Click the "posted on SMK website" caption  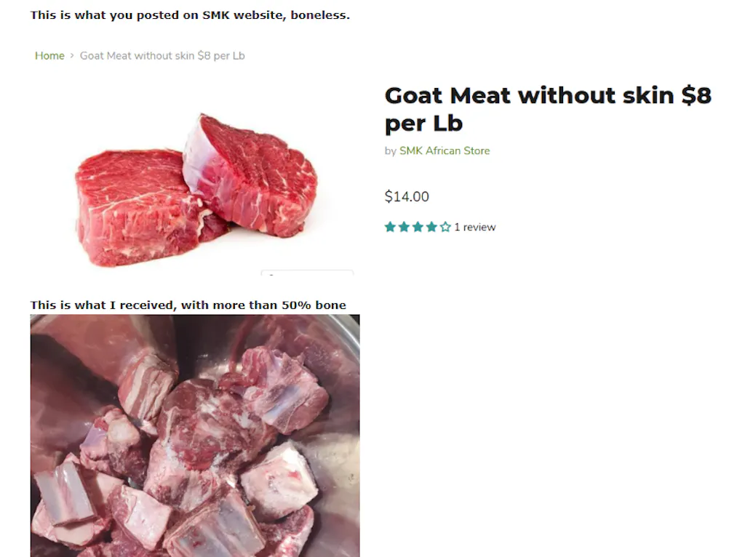(190, 15)
